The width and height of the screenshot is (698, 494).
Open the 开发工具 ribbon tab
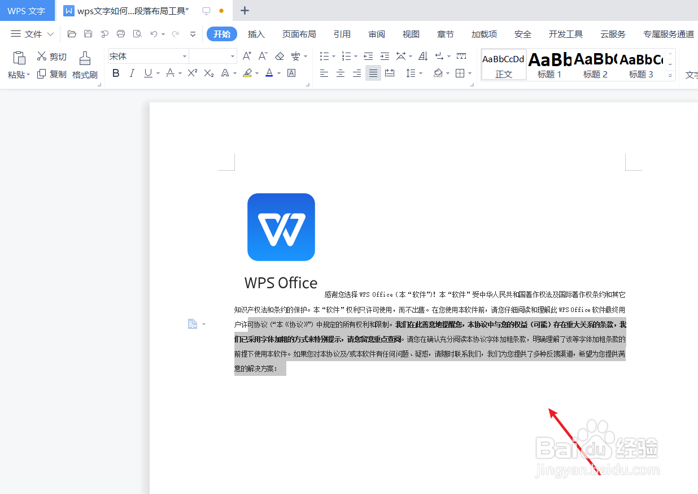pos(566,34)
